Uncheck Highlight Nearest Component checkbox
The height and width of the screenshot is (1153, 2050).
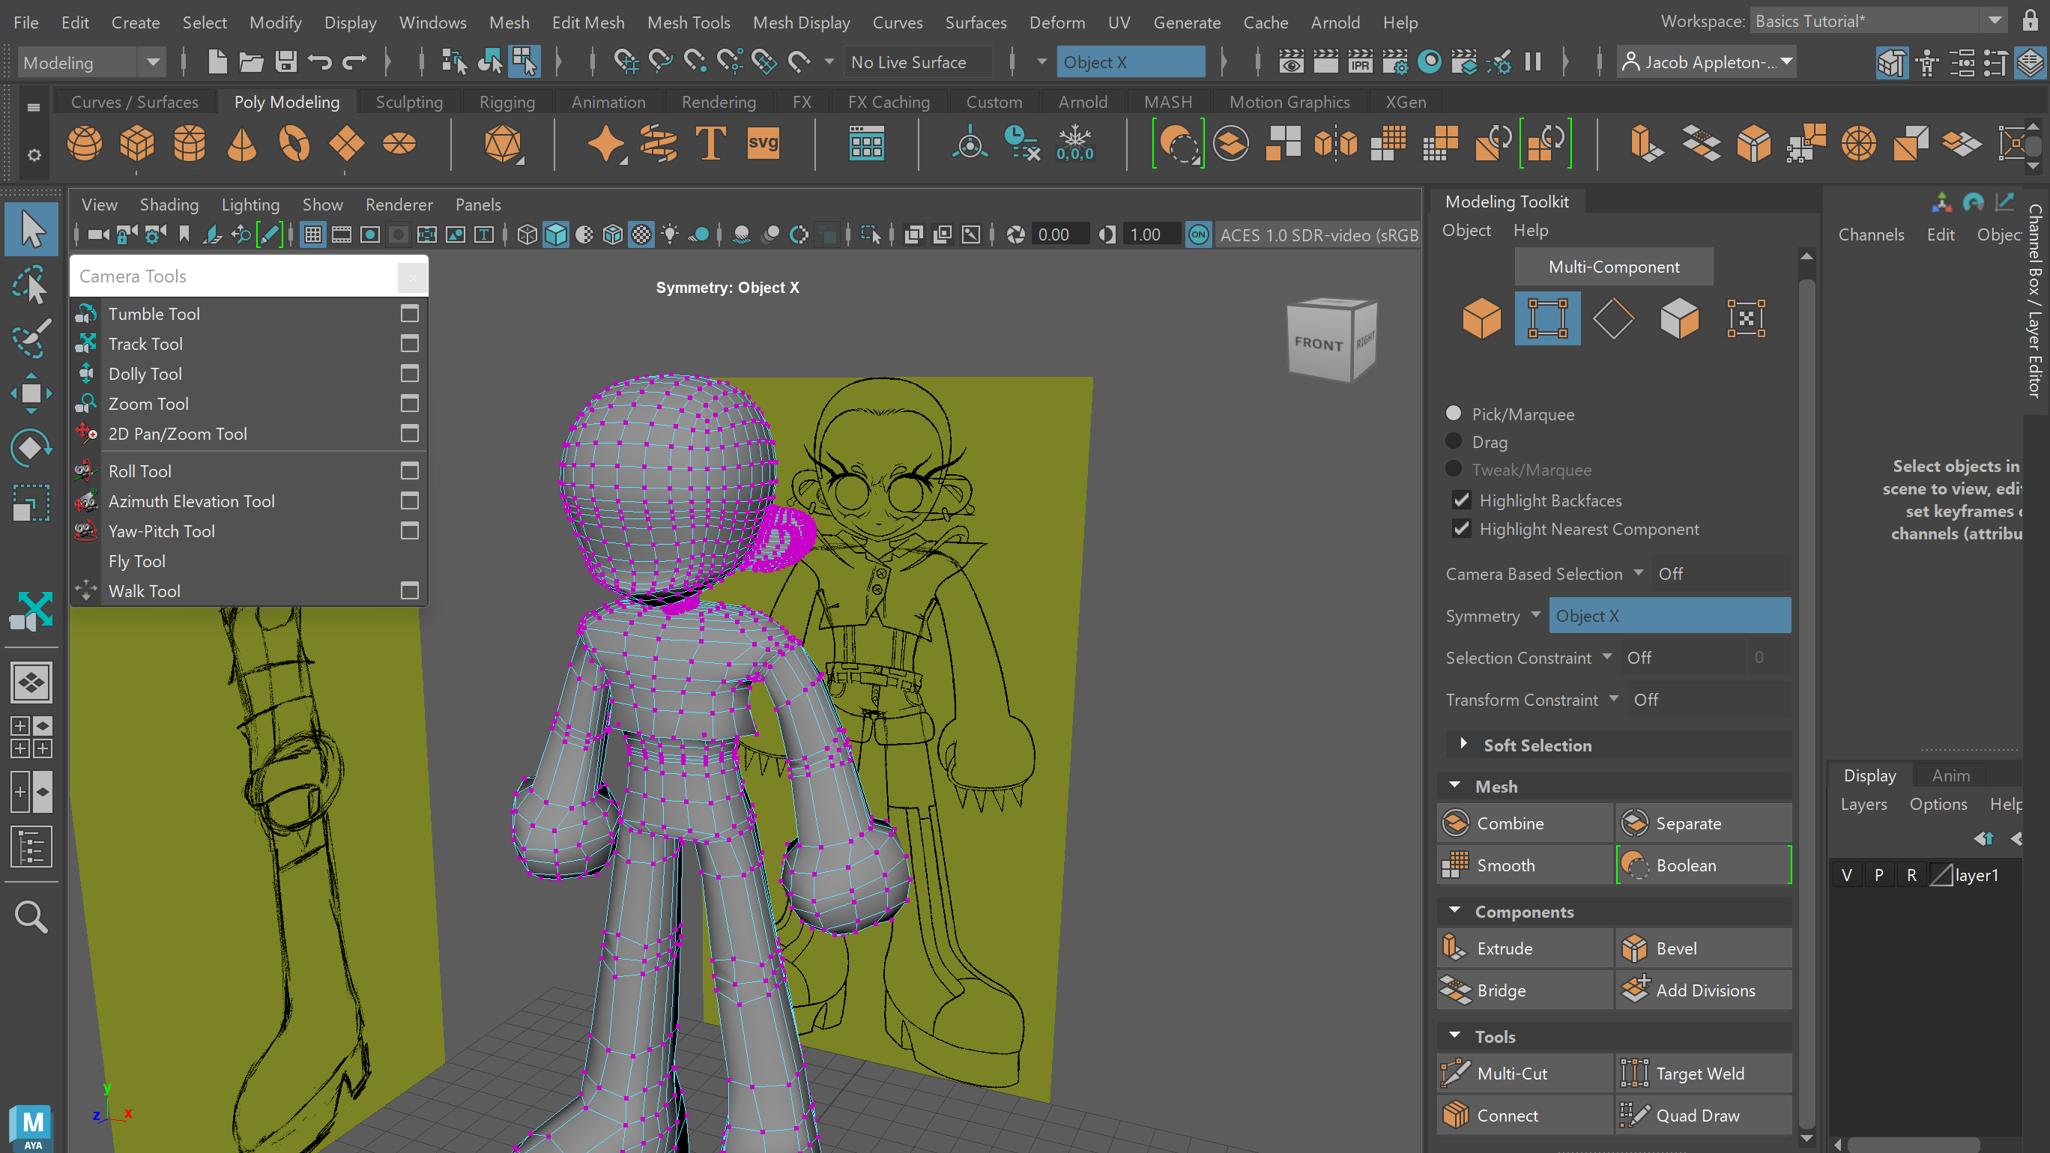[x=1461, y=529]
